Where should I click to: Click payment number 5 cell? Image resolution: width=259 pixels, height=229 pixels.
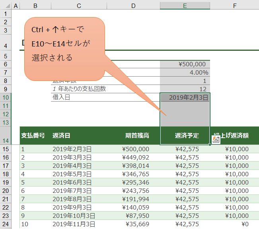click(x=35, y=183)
